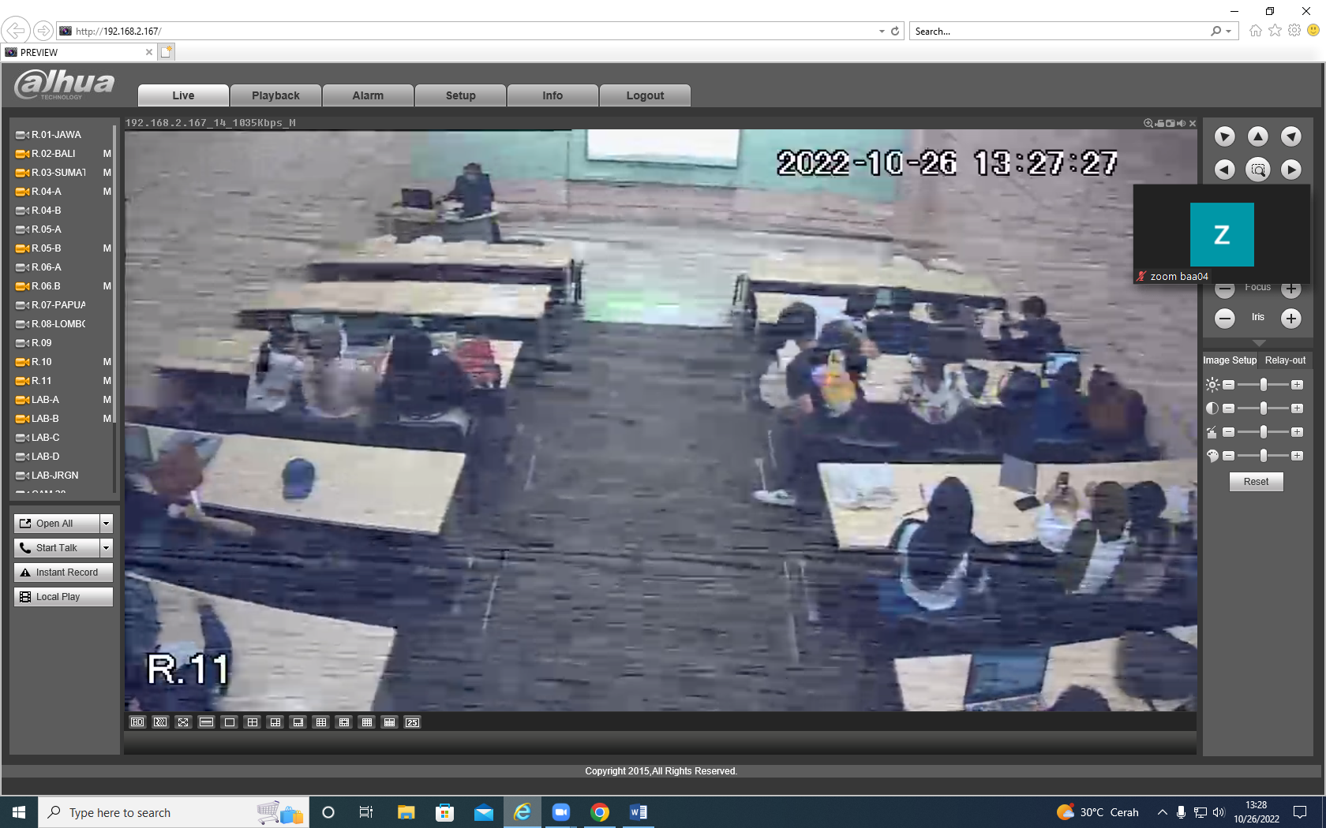The height and width of the screenshot is (828, 1326).
Task: Adjust the brightness slider handle
Action: (1264, 385)
